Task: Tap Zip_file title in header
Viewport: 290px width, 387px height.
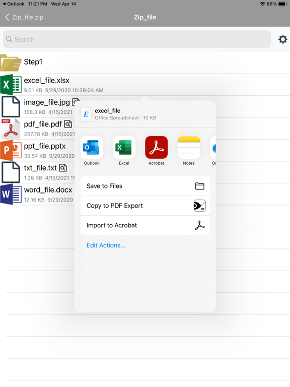Action: 145,17
